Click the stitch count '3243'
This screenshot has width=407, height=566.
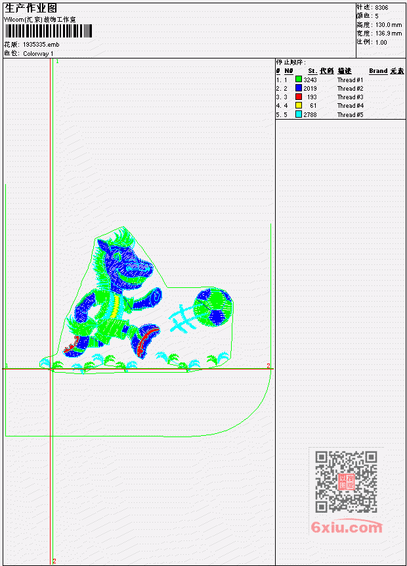point(310,80)
